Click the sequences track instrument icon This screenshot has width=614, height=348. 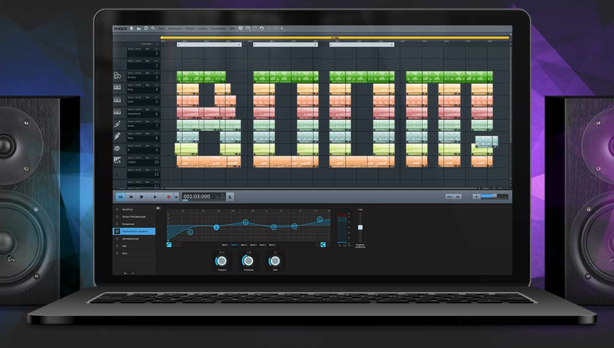[x=117, y=112]
